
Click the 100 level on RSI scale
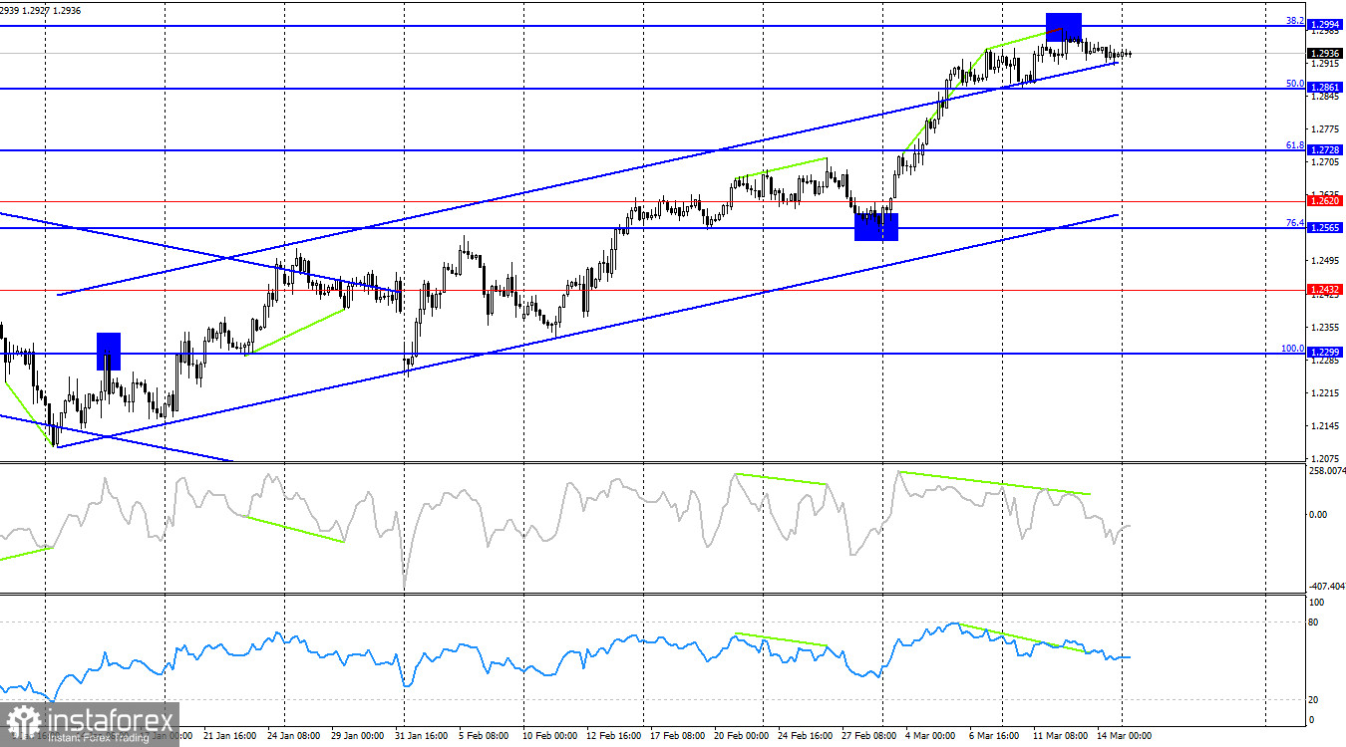click(1317, 603)
